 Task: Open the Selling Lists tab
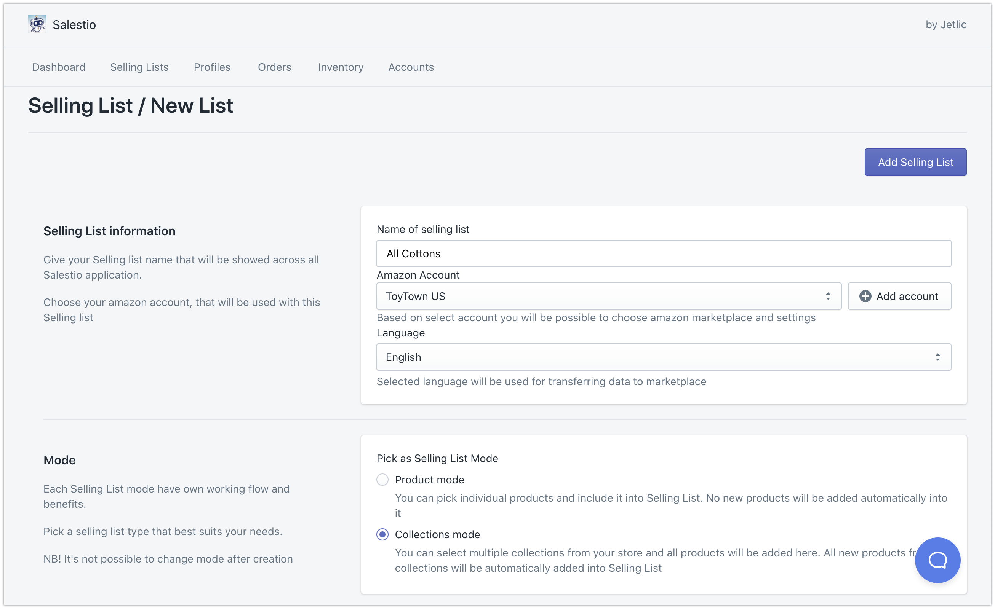click(139, 67)
